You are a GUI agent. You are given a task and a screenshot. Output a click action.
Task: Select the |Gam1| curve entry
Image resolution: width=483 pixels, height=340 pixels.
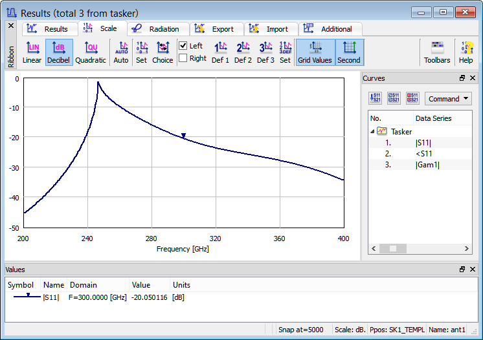tap(427, 165)
